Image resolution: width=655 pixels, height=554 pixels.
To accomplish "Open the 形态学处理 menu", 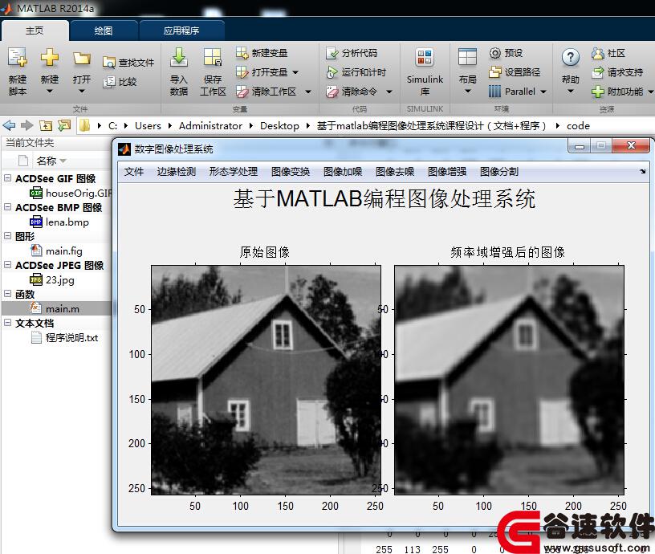I will 233,171.
